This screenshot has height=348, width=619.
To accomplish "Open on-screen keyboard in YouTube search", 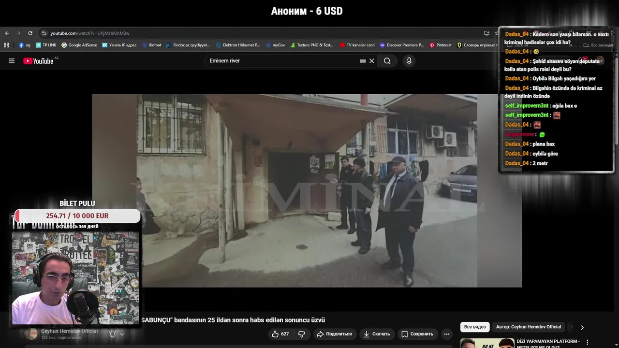I will 363,61.
